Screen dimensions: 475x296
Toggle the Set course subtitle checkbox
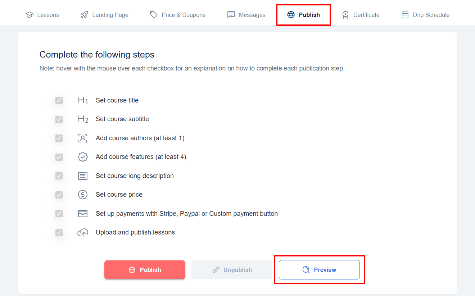click(x=59, y=119)
